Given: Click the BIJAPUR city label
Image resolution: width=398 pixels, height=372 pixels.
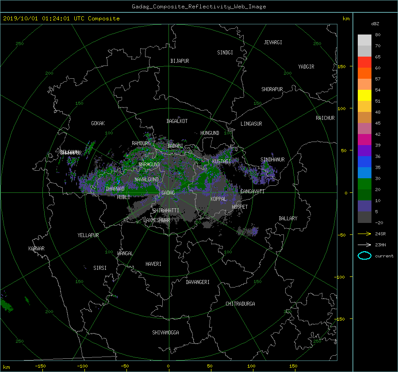Looking at the screenshot, I should pos(180,61).
